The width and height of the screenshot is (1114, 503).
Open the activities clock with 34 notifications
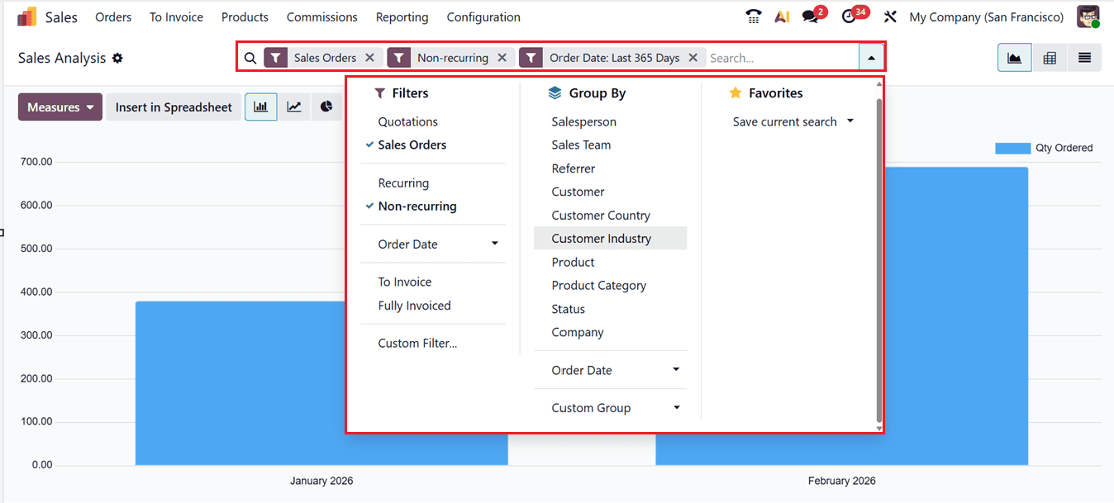(x=849, y=16)
